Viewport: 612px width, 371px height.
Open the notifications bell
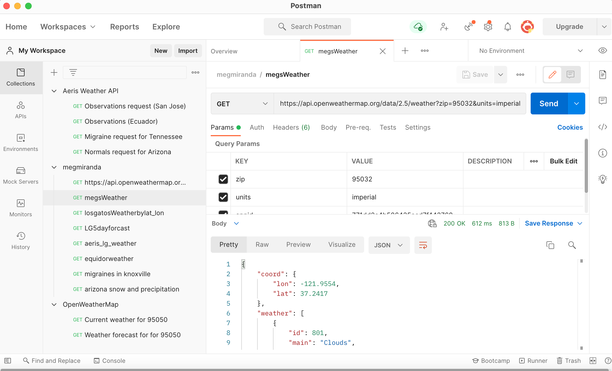[507, 27]
